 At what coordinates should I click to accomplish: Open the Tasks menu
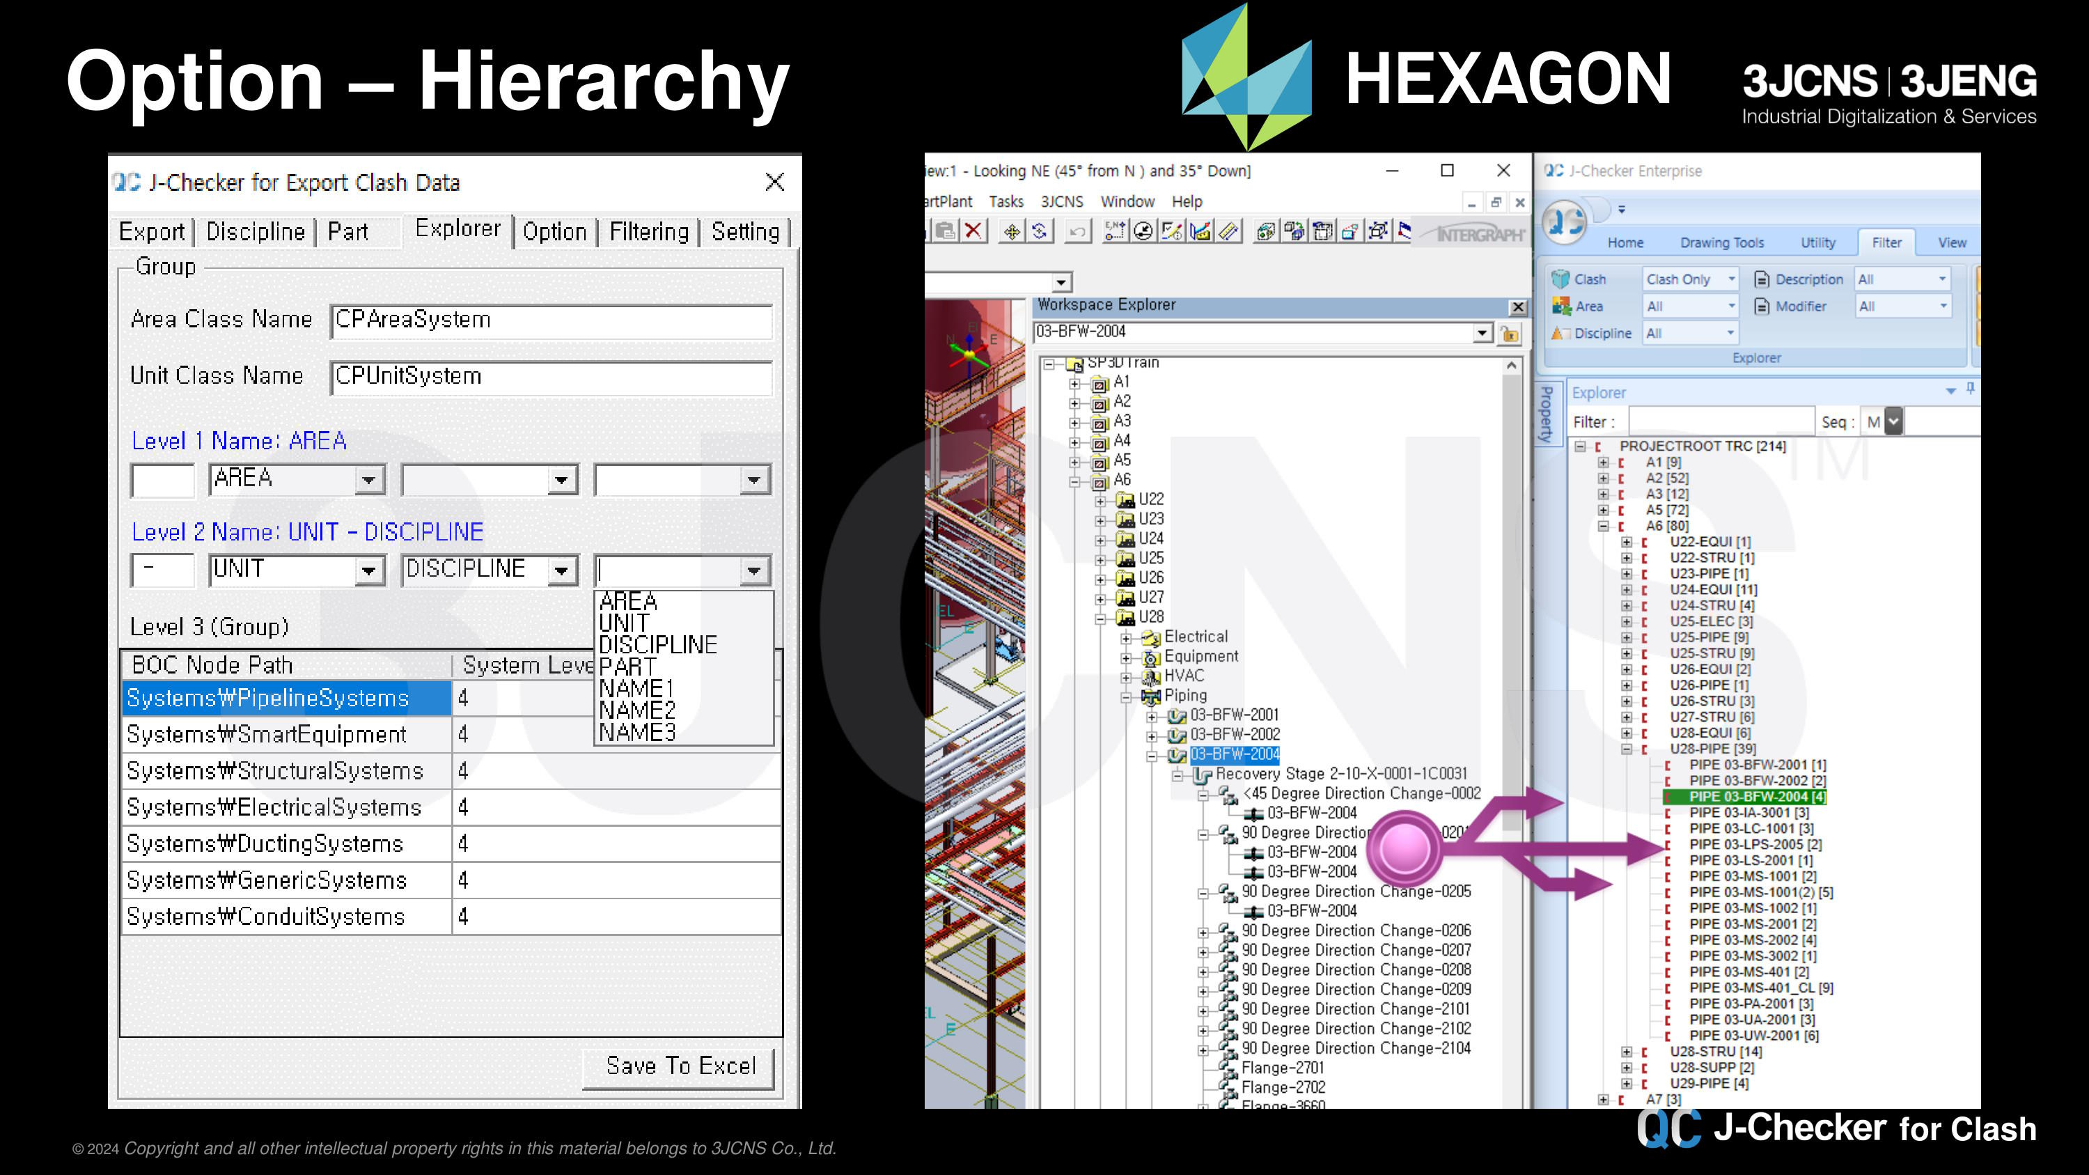pyautogui.click(x=1006, y=201)
